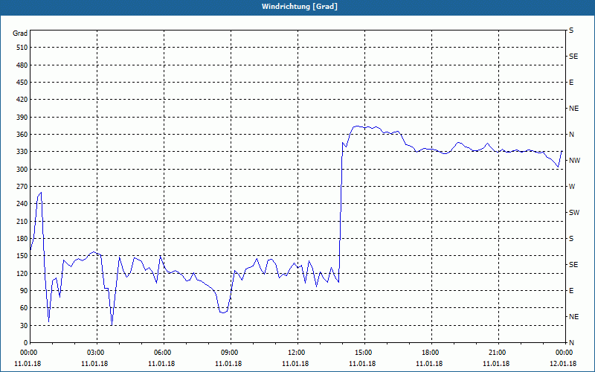Click the S compass label beside 180
The height and width of the screenshot is (372, 595).
[x=571, y=239]
